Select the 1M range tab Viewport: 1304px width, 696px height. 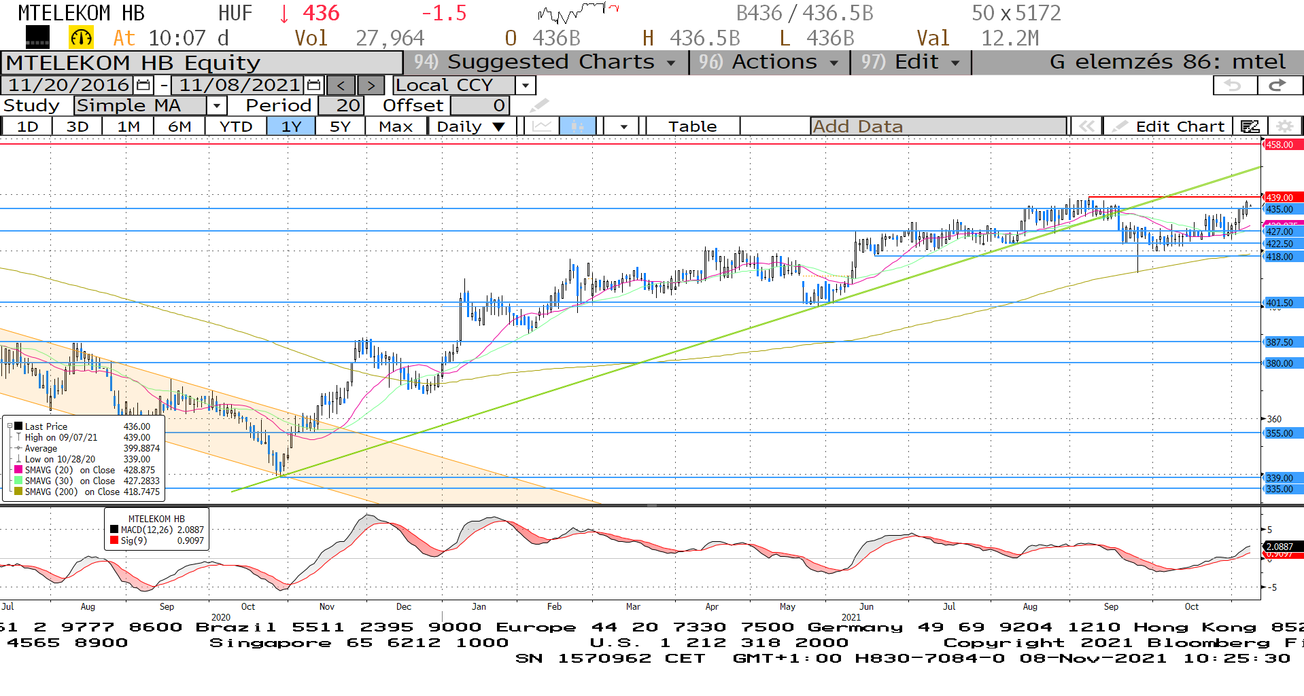point(128,126)
